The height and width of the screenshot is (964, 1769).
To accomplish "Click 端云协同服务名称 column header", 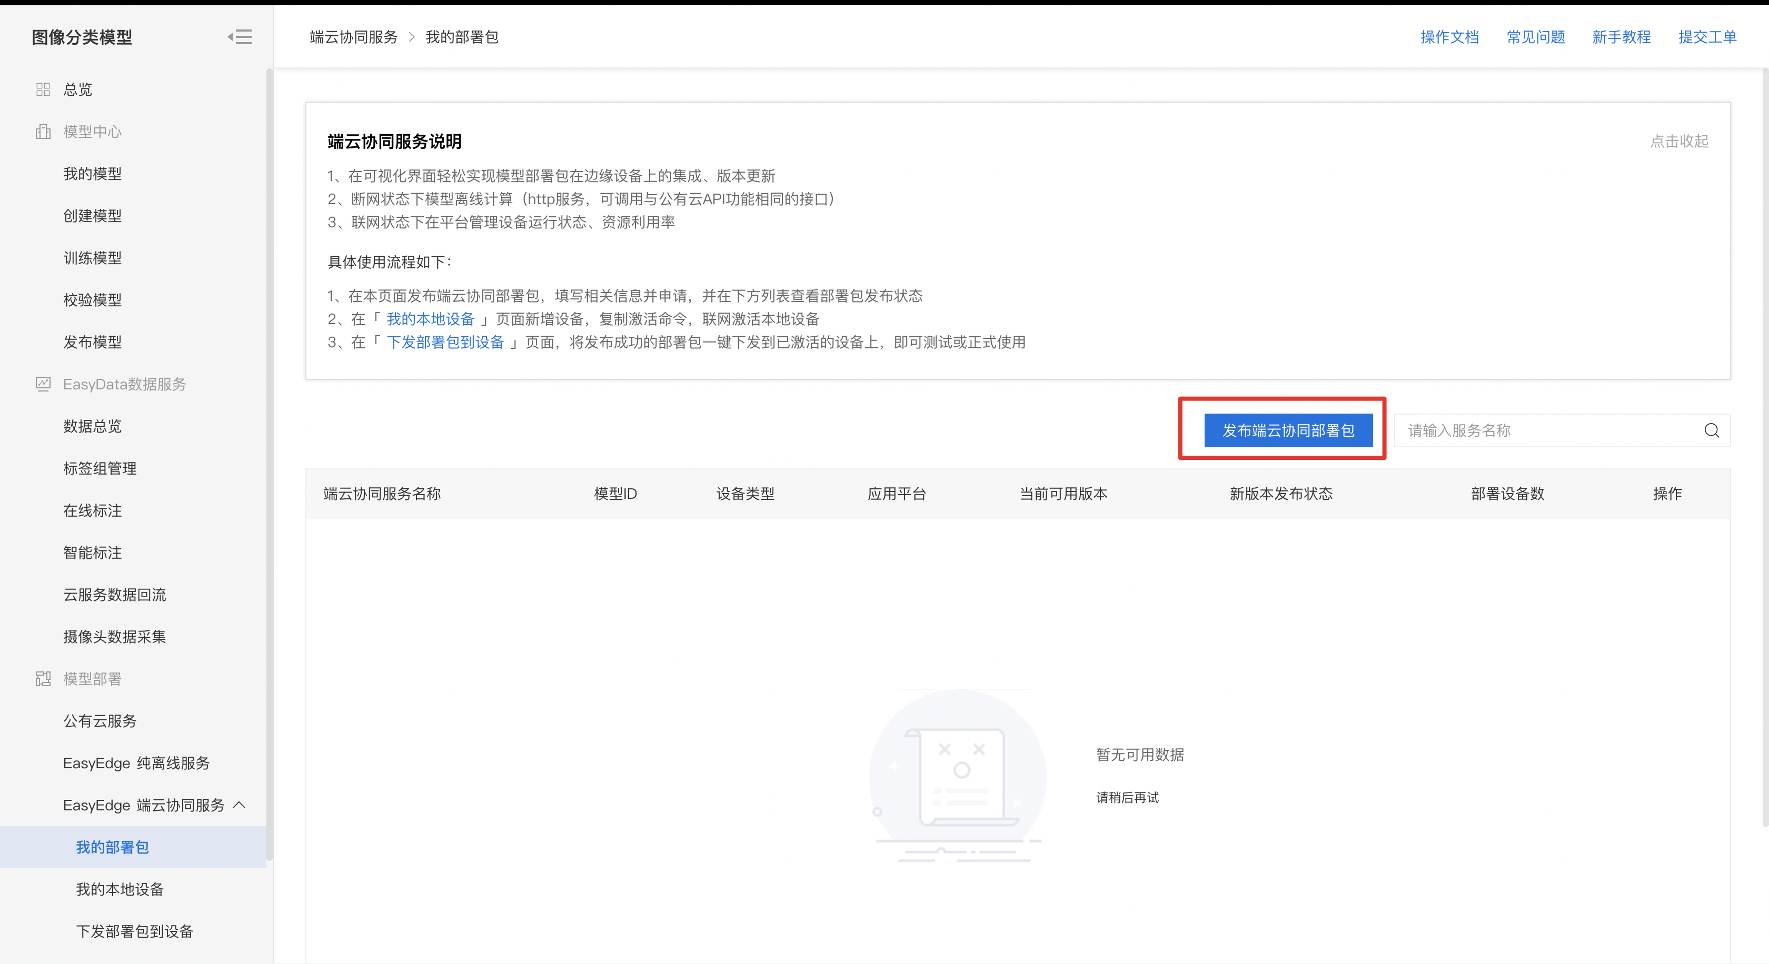I will 382,494.
